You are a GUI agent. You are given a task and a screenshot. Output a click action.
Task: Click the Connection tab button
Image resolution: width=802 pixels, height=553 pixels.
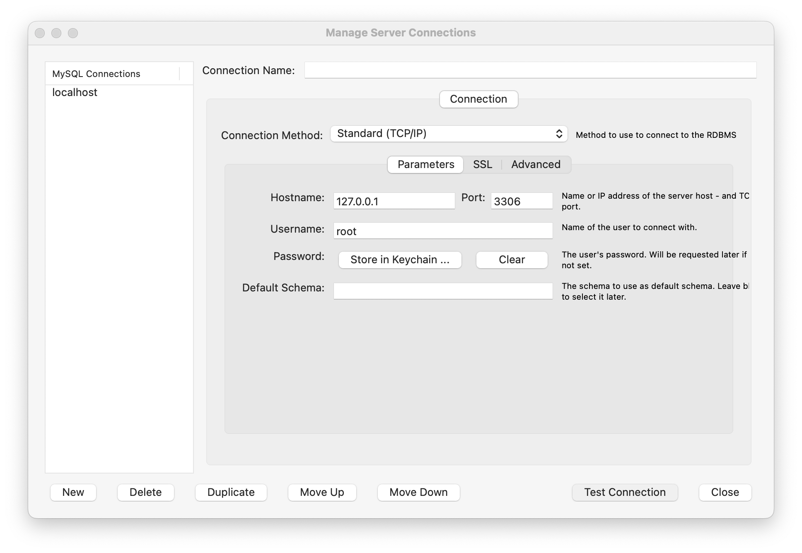(x=478, y=99)
